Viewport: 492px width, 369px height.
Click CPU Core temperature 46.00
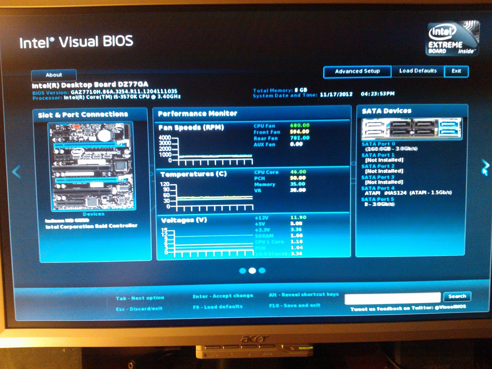[x=298, y=172]
